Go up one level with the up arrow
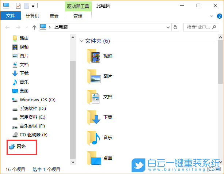The height and width of the screenshot is (174, 224). pos(34,27)
